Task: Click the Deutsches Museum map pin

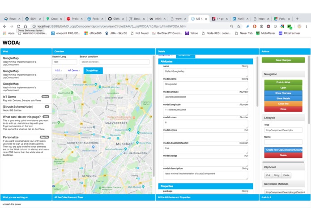Action: 125,149
